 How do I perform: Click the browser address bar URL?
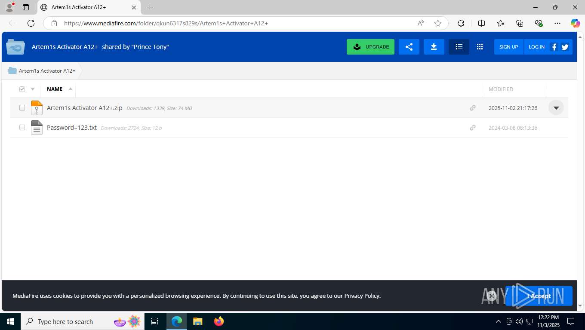click(166, 23)
